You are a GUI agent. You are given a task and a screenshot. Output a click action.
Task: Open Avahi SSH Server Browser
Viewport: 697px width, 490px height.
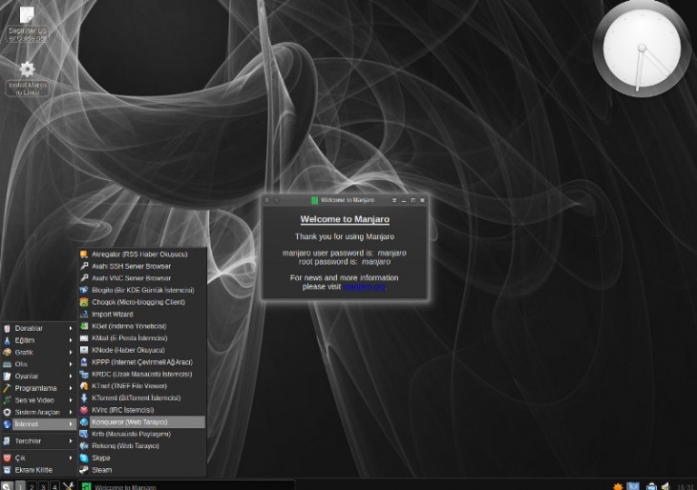pyautogui.click(x=142, y=266)
